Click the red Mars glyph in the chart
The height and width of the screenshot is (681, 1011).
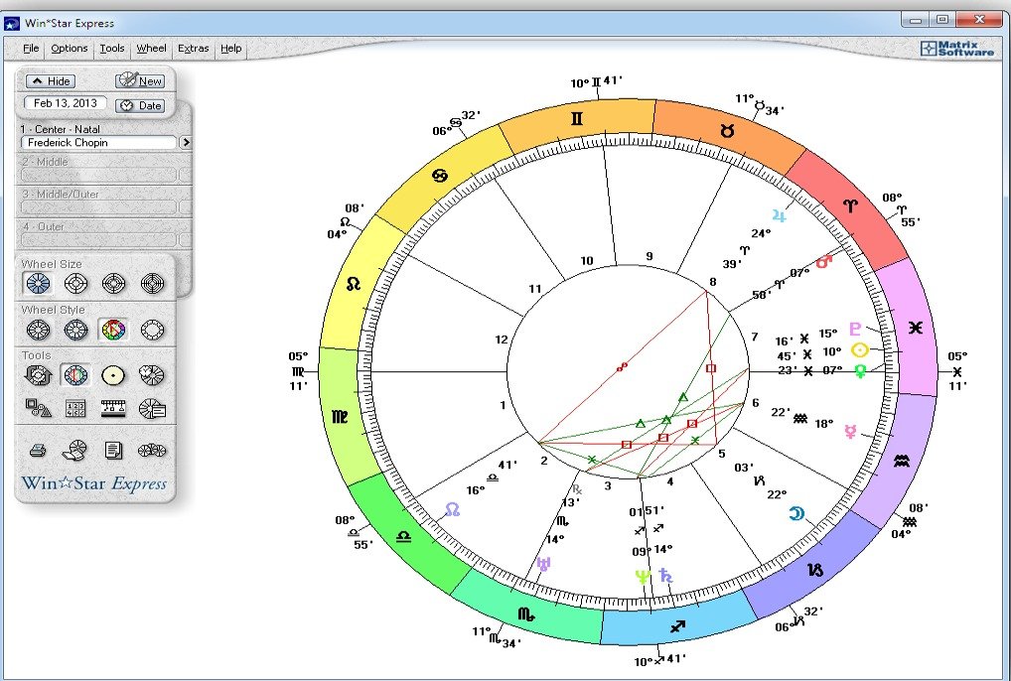point(824,261)
